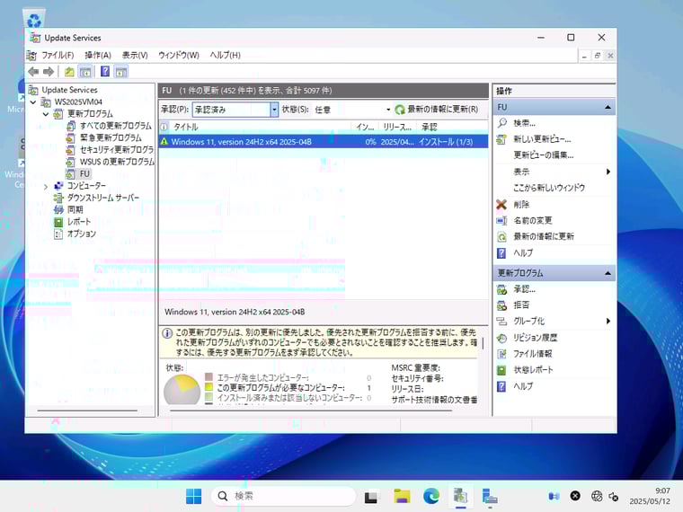Screen dimensions: 683x512
Task: Select the Windows 11, version 24H2 x64 2025-04B row
Action: [324, 142]
